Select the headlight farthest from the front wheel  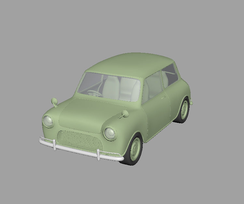[x=48, y=122]
